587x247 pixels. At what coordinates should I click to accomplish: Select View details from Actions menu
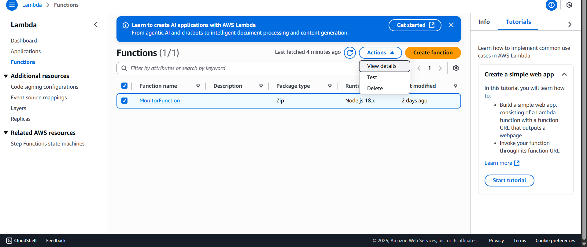click(382, 66)
